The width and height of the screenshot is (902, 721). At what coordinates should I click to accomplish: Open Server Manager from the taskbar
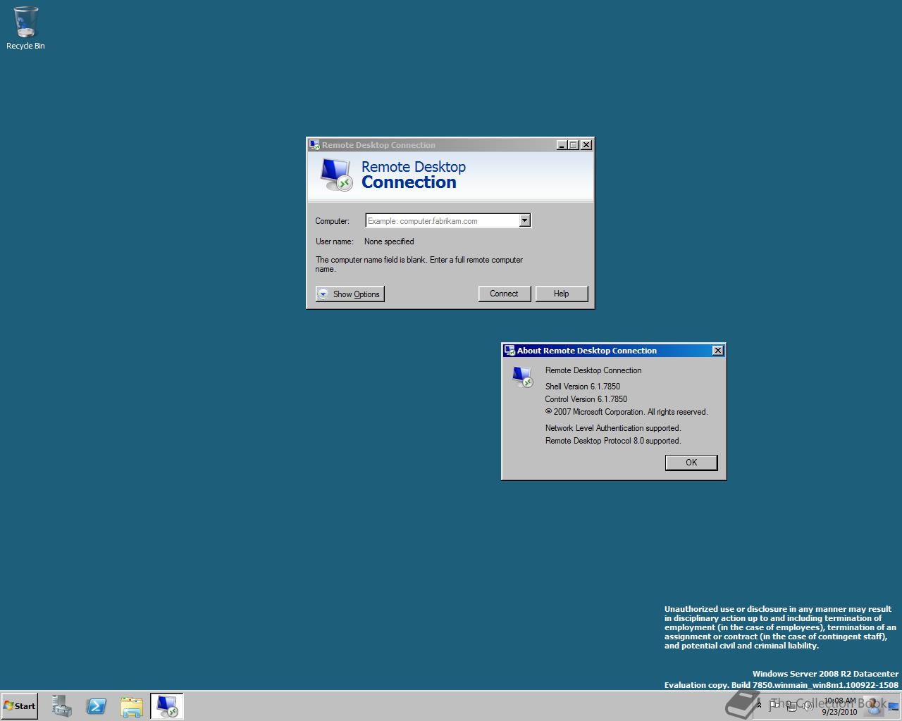61,706
